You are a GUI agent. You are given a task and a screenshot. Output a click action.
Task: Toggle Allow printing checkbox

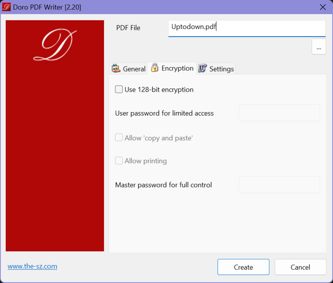click(x=119, y=161)
